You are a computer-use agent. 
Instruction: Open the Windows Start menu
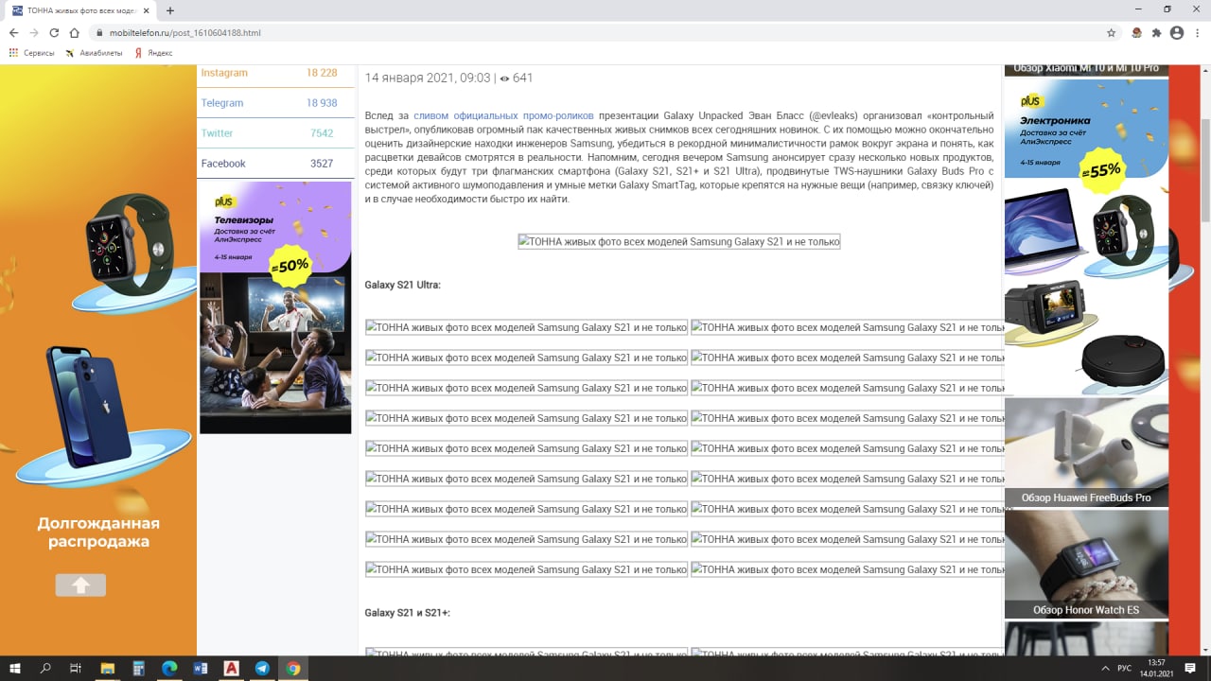click(16, 668)
